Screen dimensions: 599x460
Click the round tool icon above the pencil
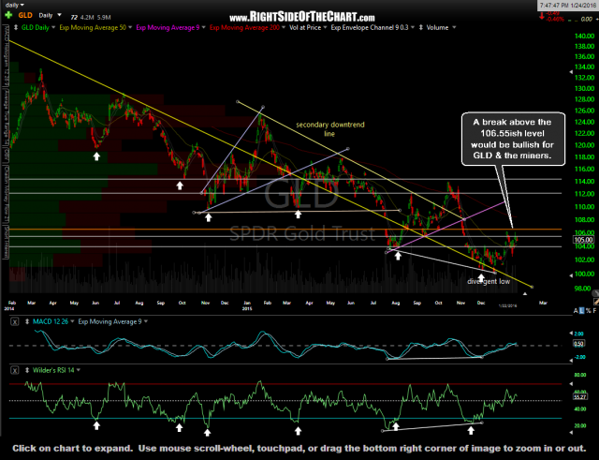pos(595,293)
